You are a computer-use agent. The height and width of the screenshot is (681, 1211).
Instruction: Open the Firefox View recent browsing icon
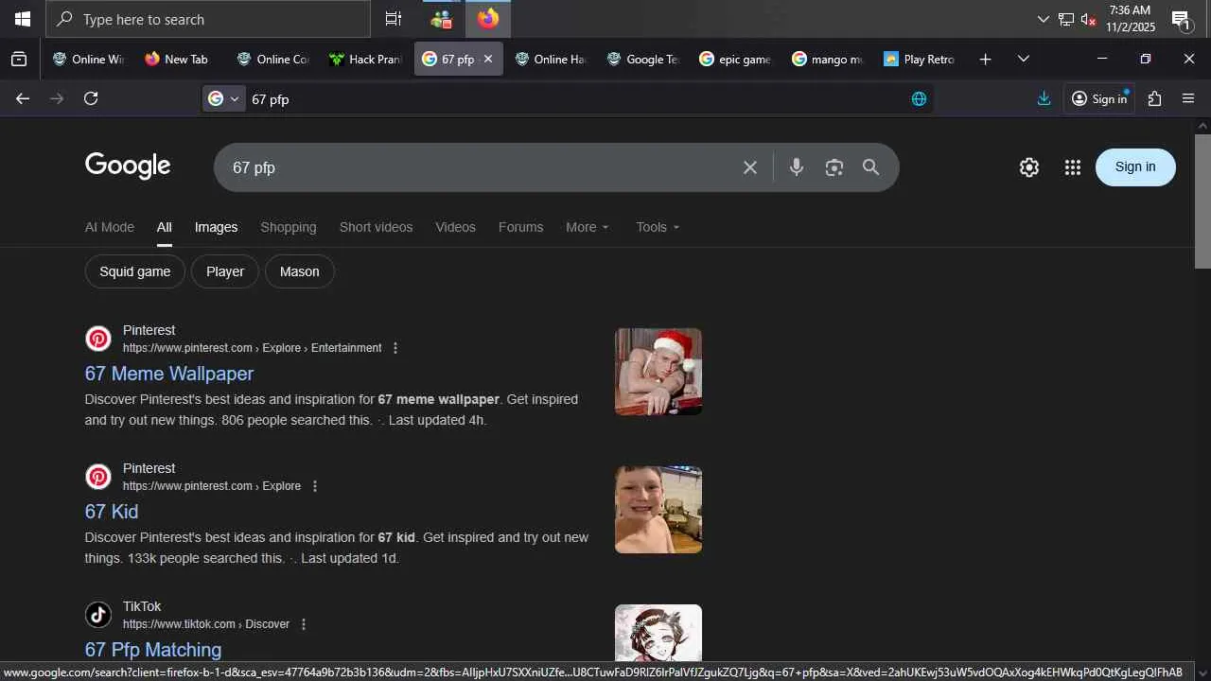19,59
